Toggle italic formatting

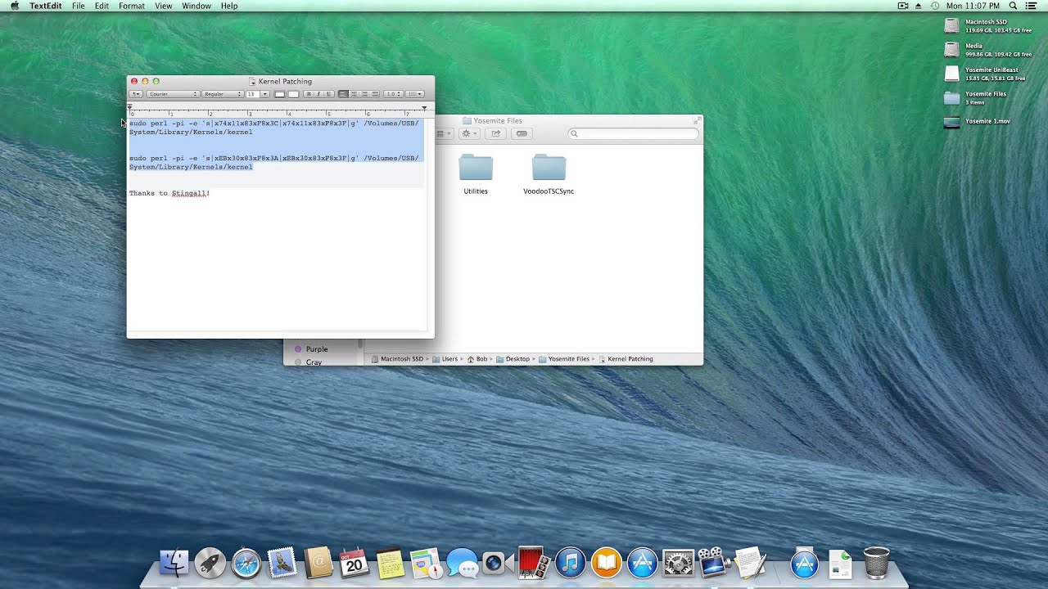click(318, 94)
